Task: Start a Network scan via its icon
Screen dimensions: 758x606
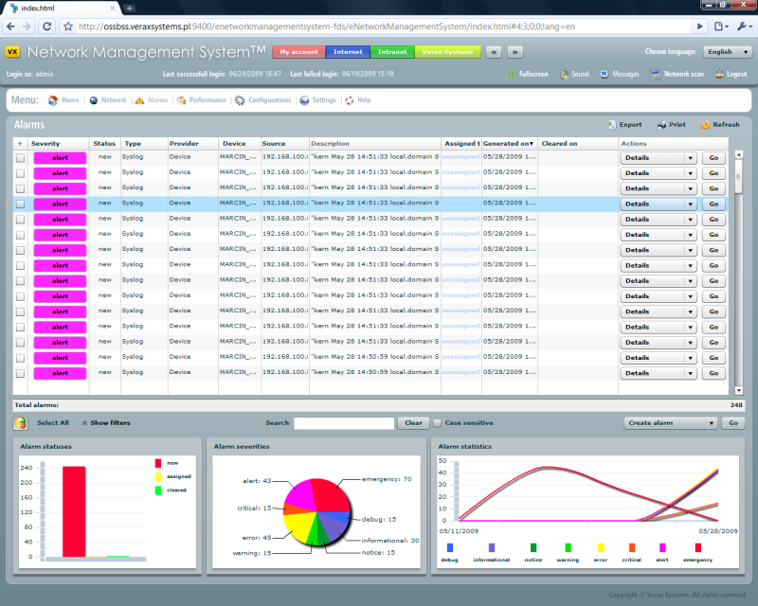Action: (x=655, y=75)
